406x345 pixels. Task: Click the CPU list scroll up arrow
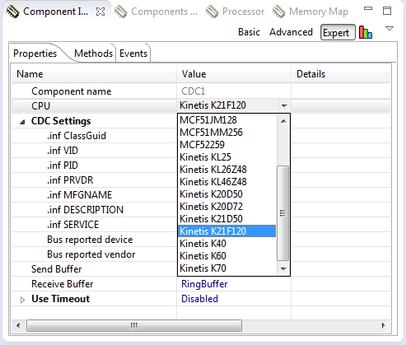pos(283,121)
